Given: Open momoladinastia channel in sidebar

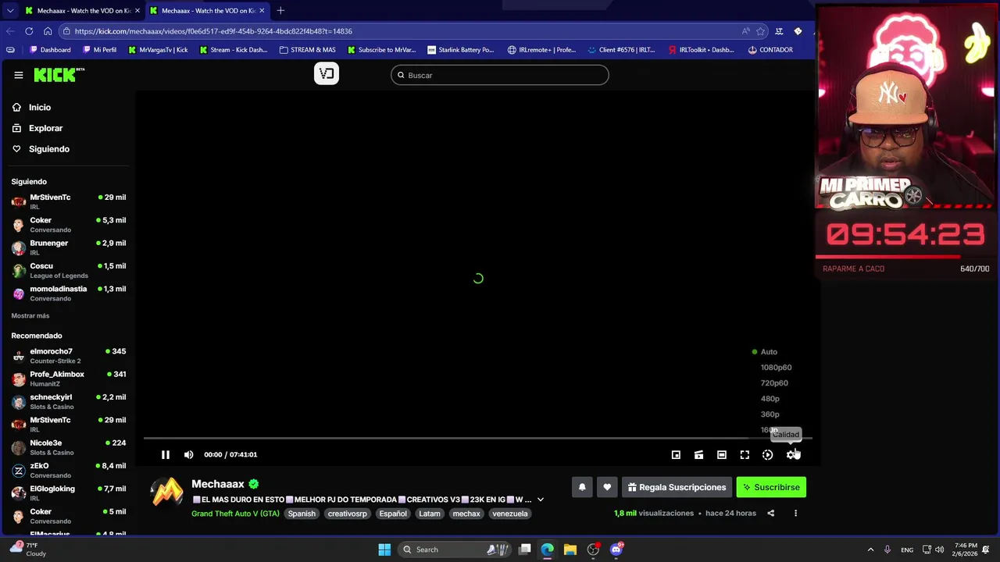Looking at the screenshot, I should [69, 293].
